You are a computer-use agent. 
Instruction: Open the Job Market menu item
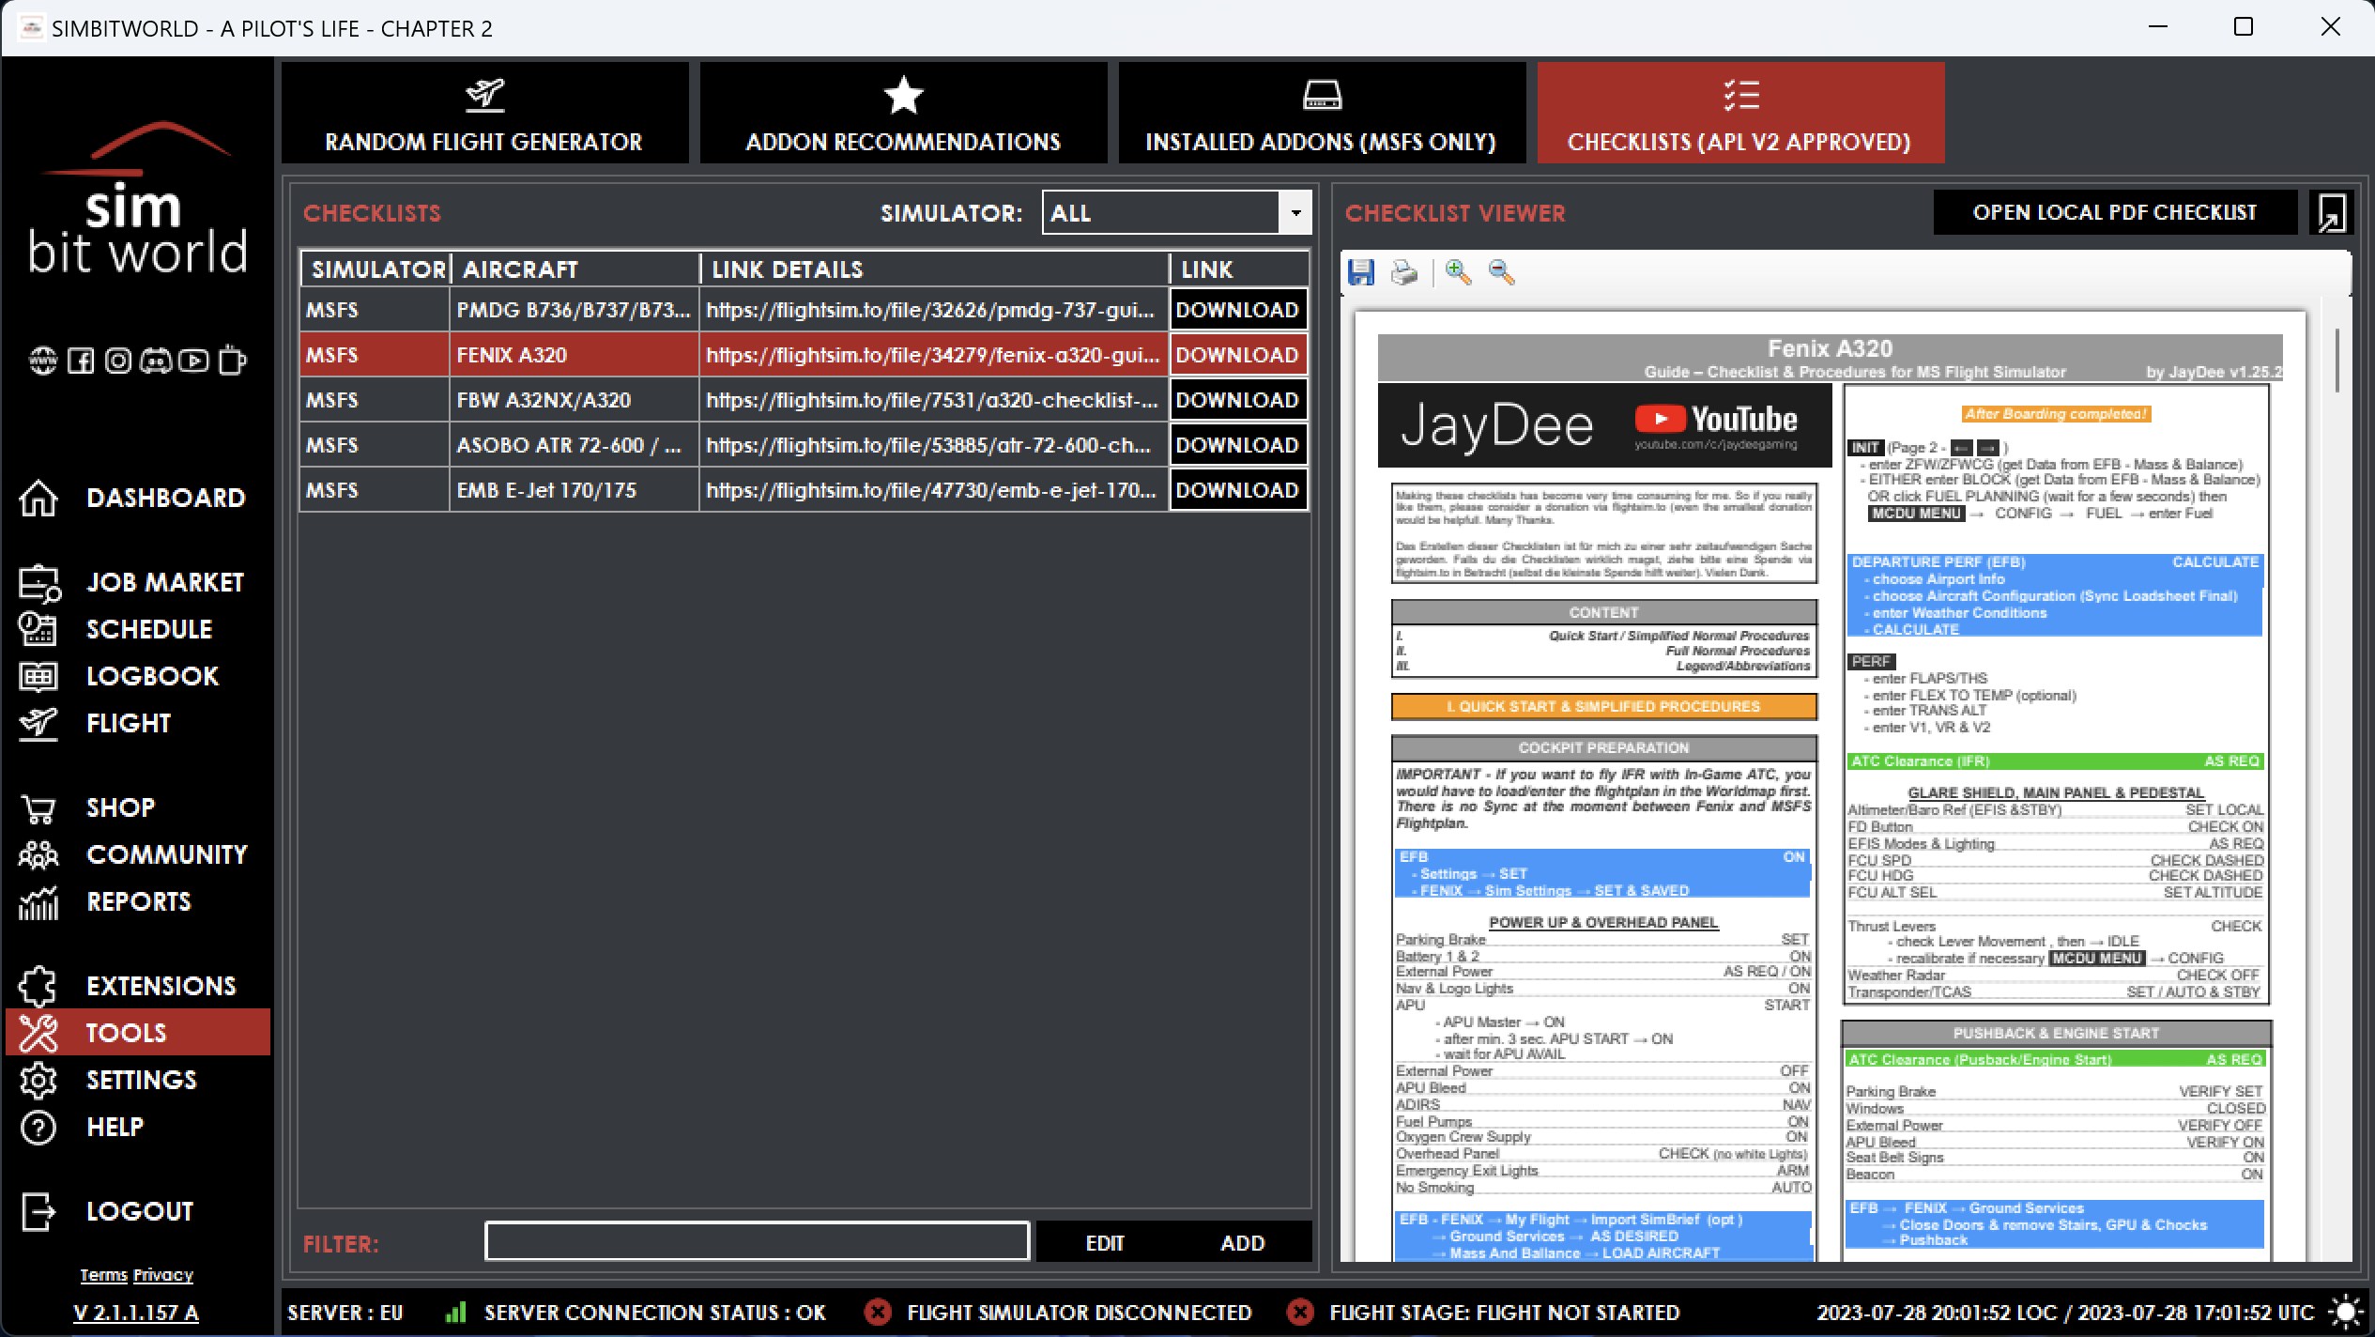point(164,582)
